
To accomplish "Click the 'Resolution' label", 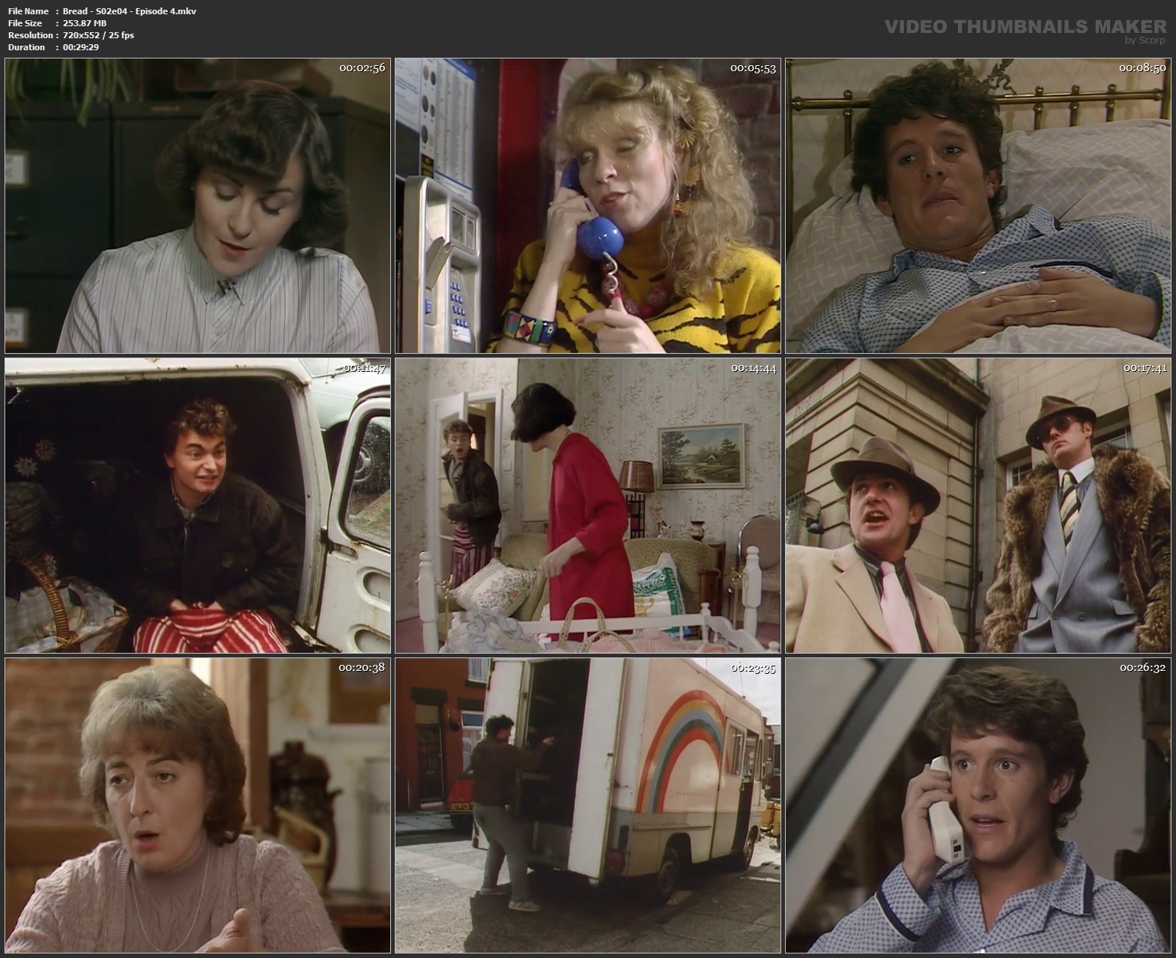I will point(31,35).
